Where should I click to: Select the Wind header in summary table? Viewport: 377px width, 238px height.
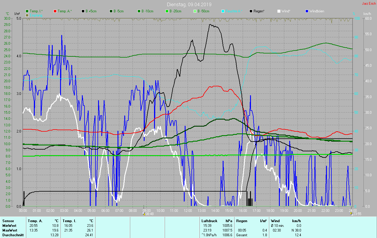pyautogui.click(x=275, y=221)
